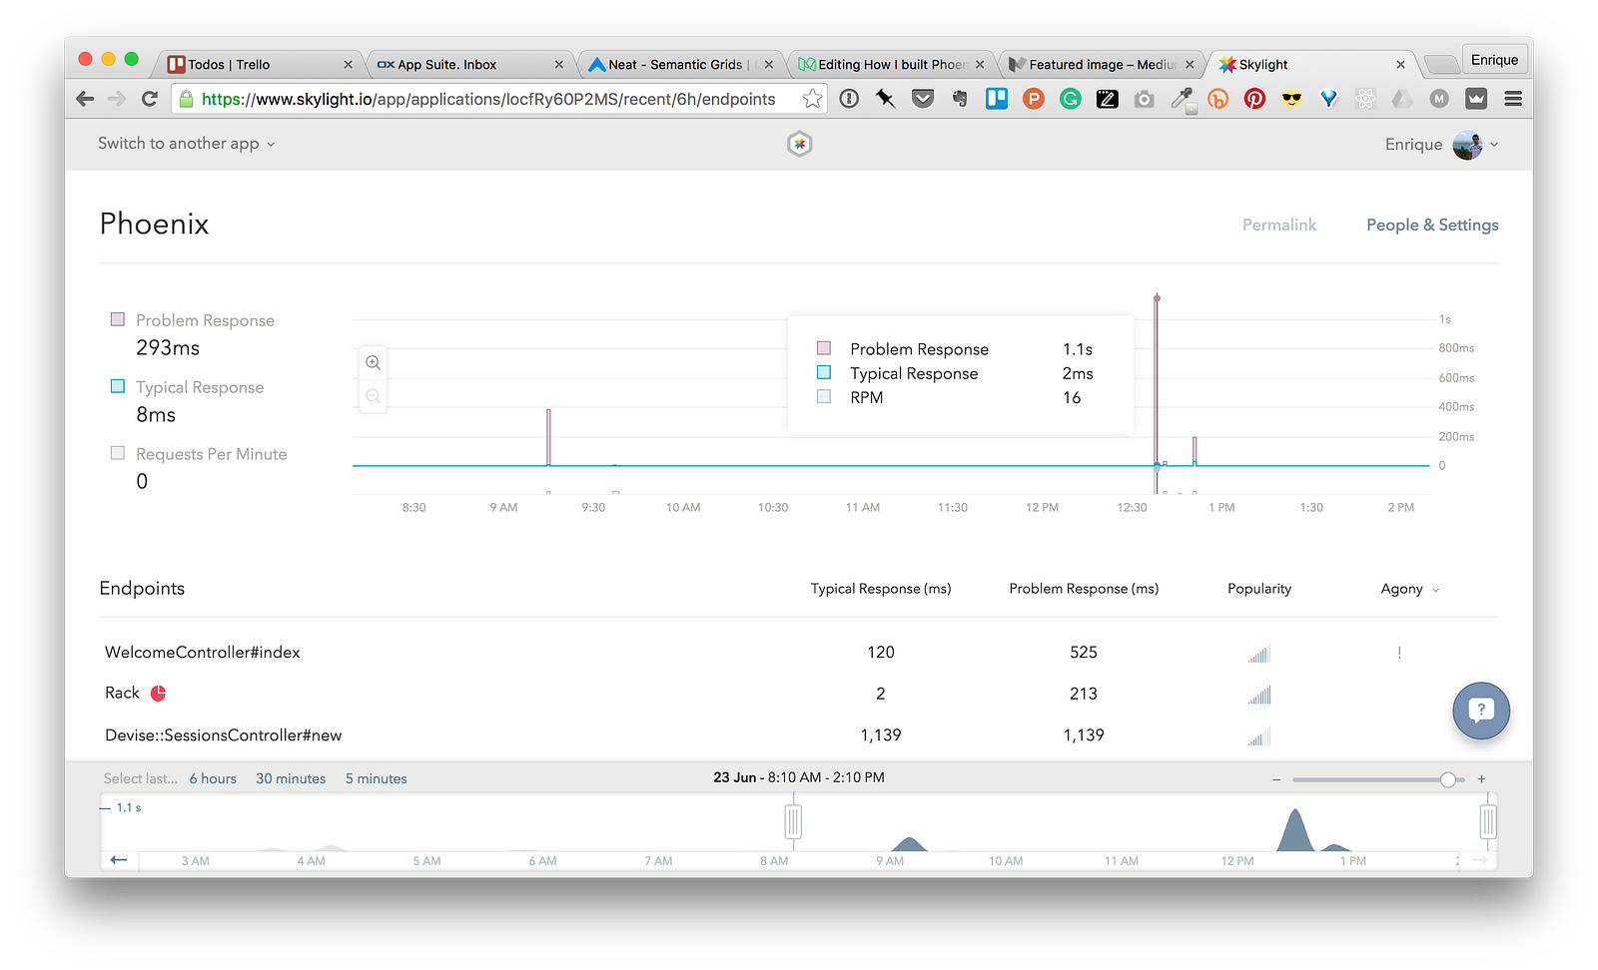Zoom in on the response chart

(373, 362)
